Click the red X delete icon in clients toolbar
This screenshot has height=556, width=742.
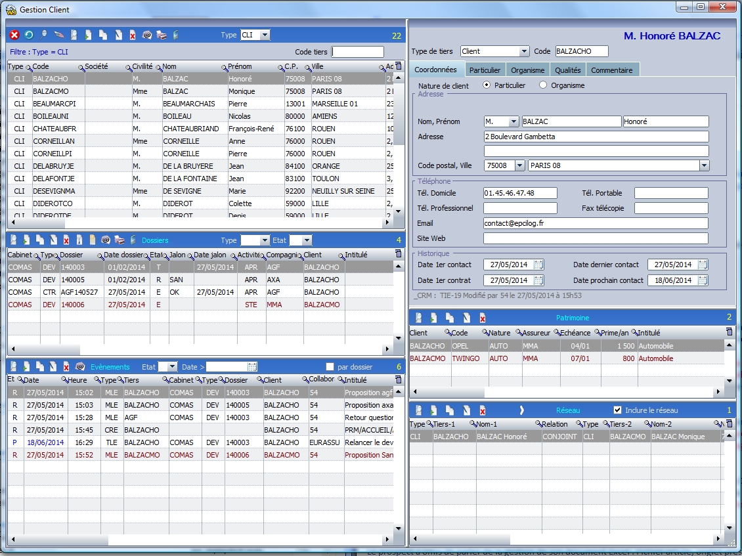[x=133, y=35]
